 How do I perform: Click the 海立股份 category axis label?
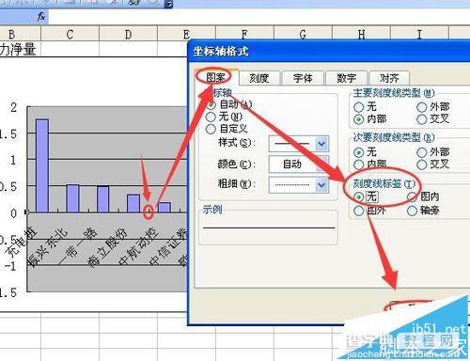(x=107, y=248)
